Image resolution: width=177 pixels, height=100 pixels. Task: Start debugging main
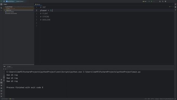(152, 1)
